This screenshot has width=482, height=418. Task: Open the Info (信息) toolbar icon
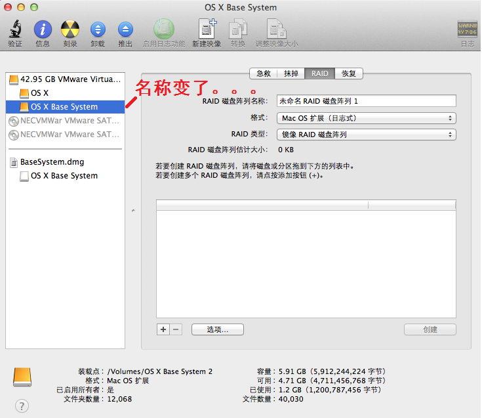tap(43, 30)
